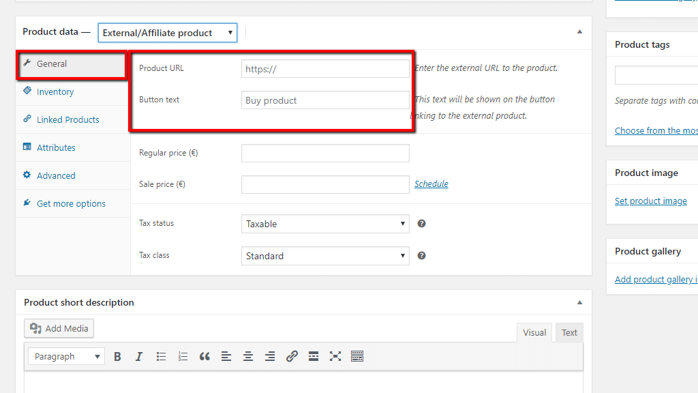This screenshot has height=393, width=698.
Task: Toggle the toolbar (kitchen sink) icon
Action: [357, 356]
